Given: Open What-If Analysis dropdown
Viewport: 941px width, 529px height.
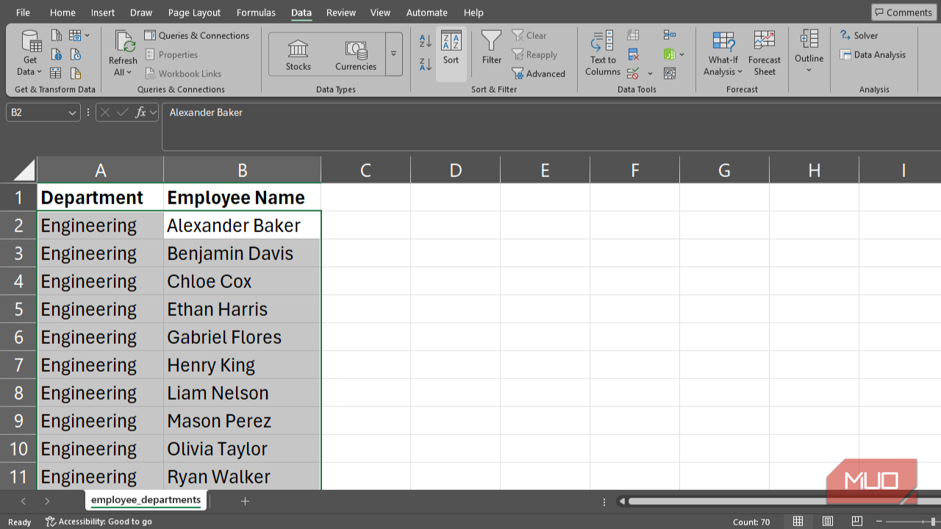Looking at the screenshot, I should [723, 53].
